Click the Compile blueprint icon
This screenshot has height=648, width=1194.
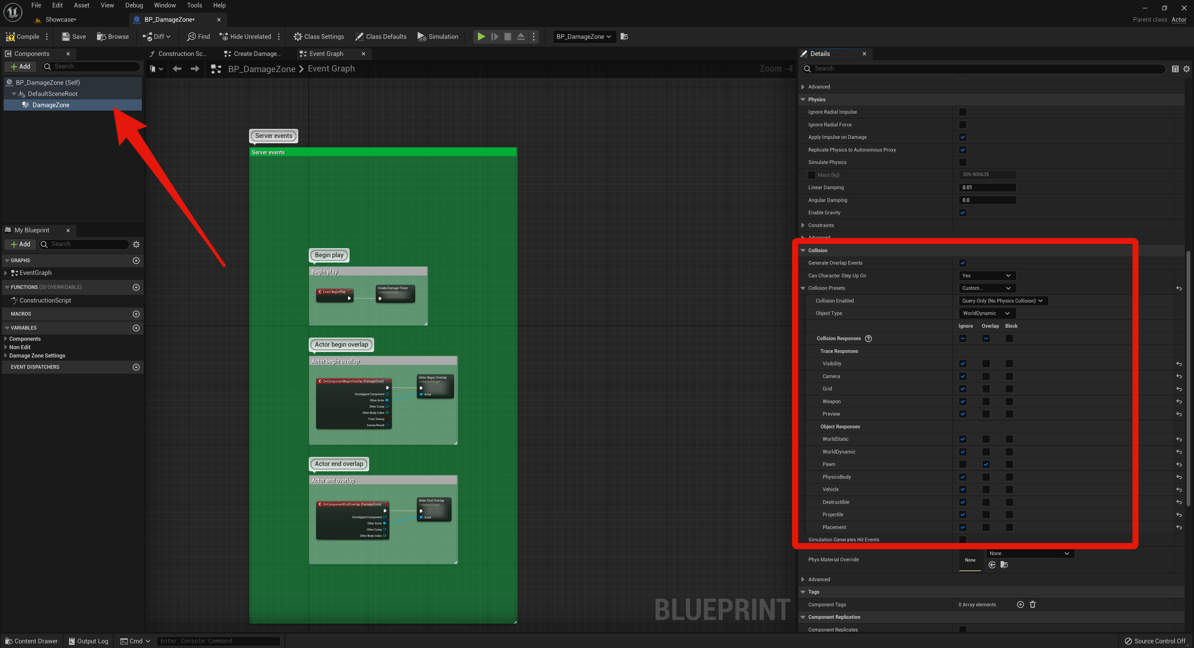tap(11, 37)
